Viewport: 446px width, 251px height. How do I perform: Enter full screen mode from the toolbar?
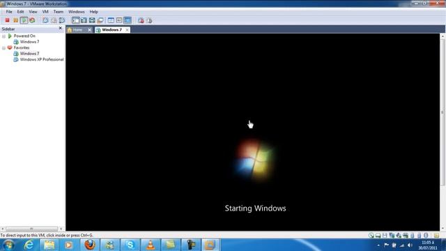coord(84,20)
